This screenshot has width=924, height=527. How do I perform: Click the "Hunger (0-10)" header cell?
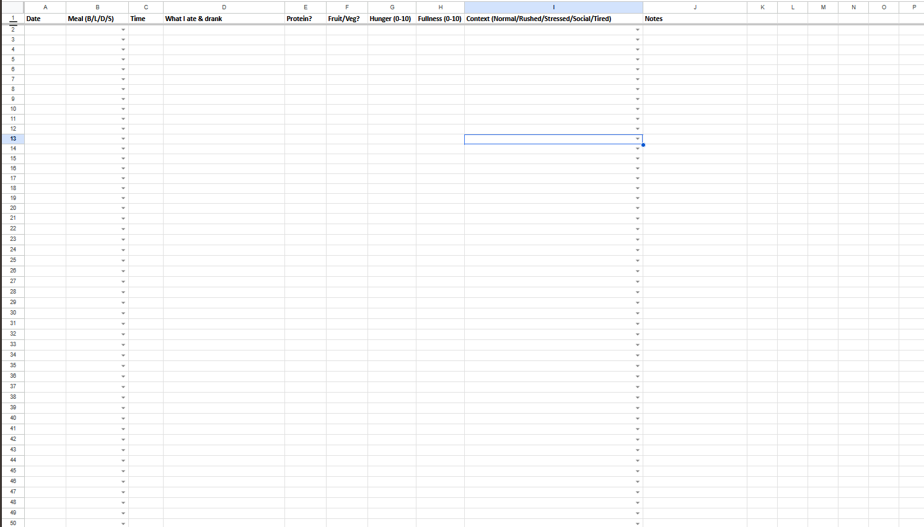(392, 19)
